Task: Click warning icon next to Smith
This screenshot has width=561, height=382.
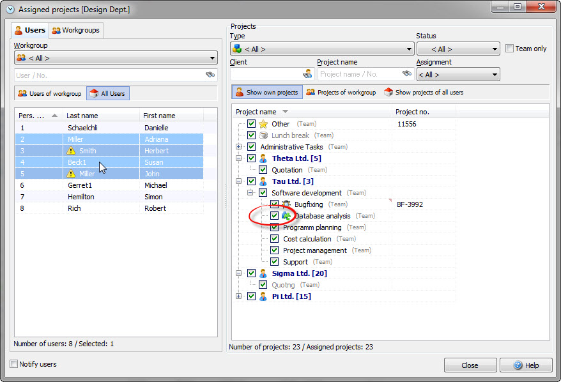Action: 72,151
